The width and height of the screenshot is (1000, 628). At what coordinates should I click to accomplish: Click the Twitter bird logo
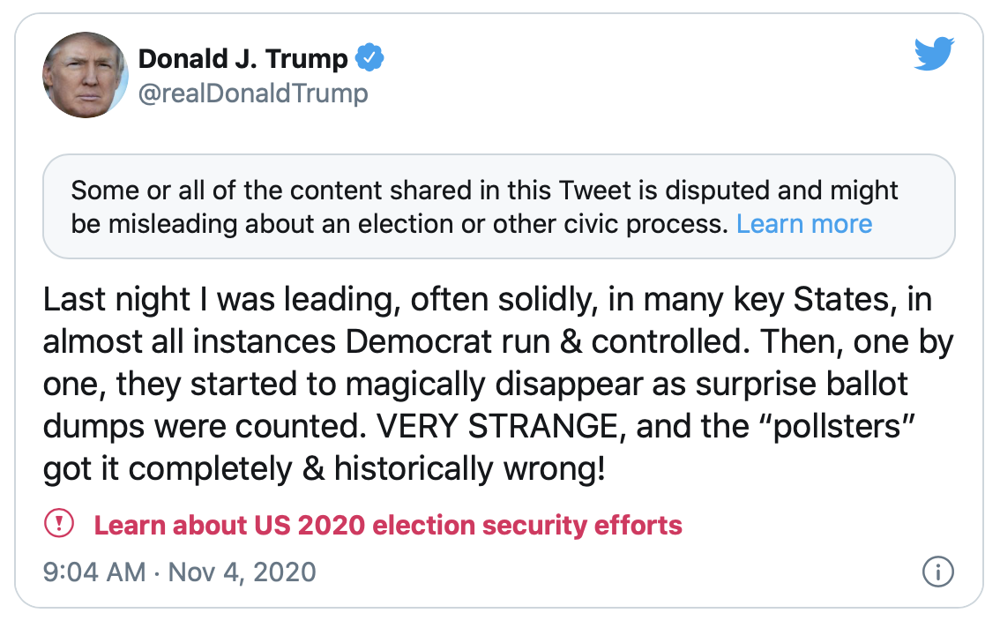934,56
